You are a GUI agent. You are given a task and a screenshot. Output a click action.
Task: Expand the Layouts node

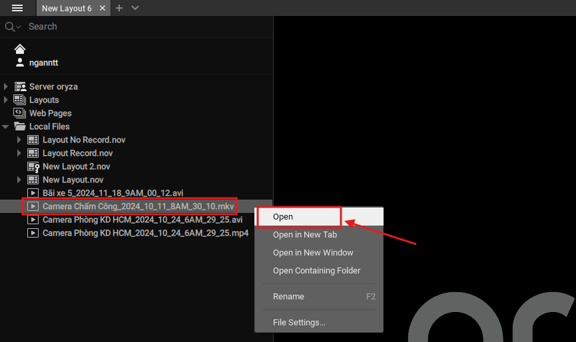[x=5, y=100]
